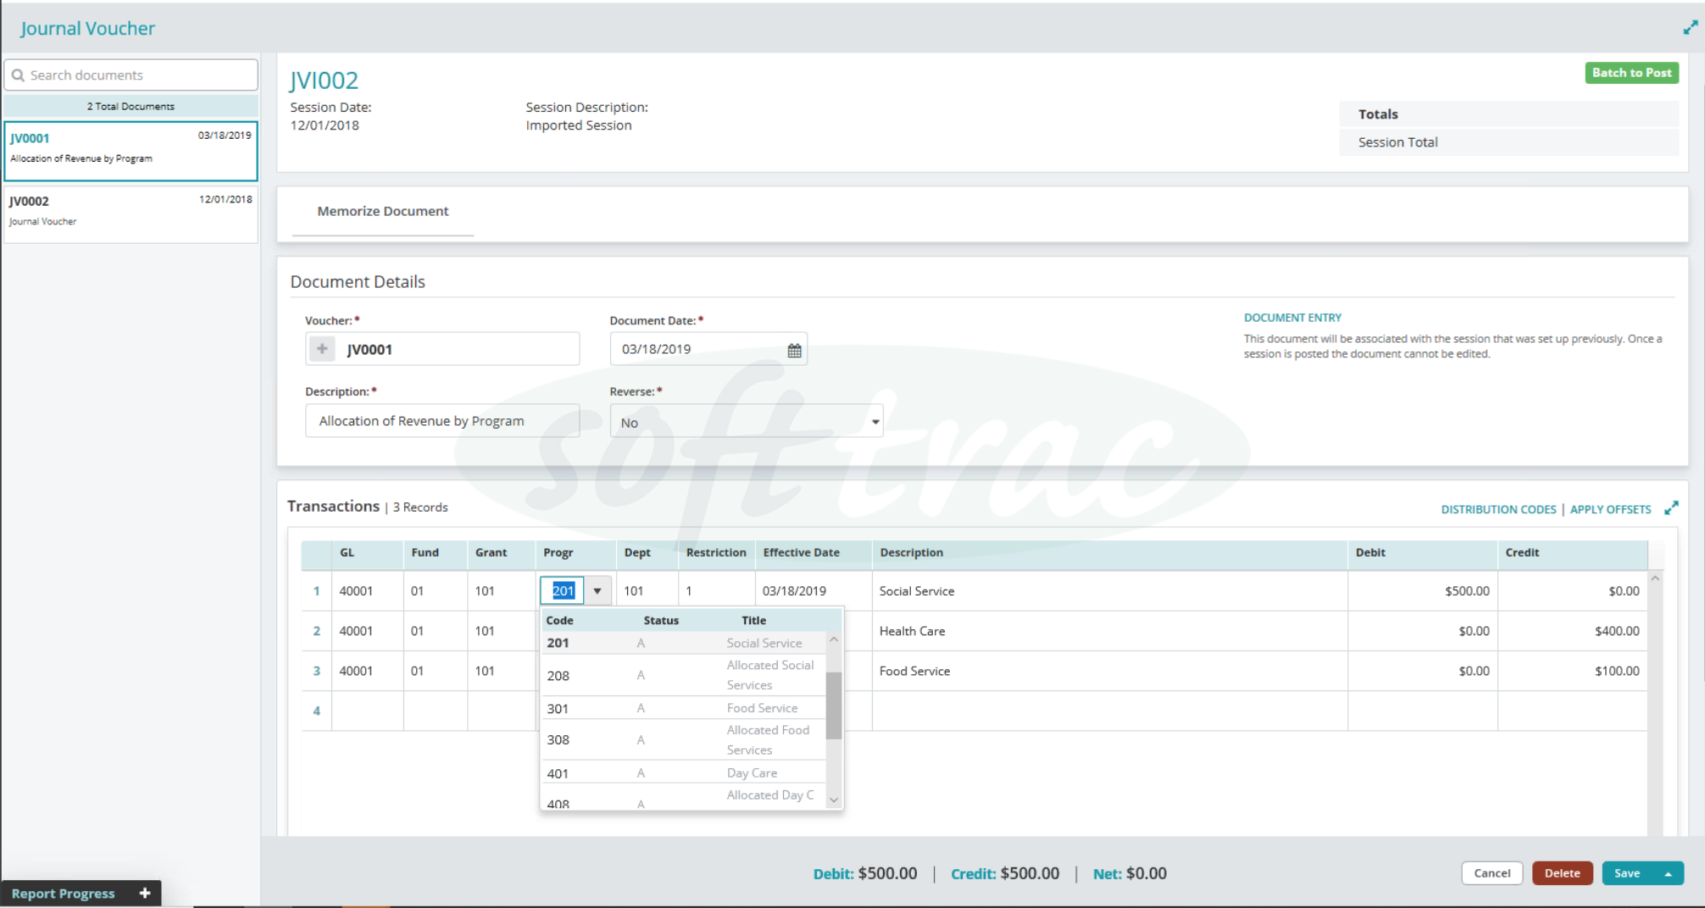Viewport: 1705px width, 908px height.
Task: Choose program 308 Allocated Food Services
Action: pyautogui.click(x=684, y=739)
